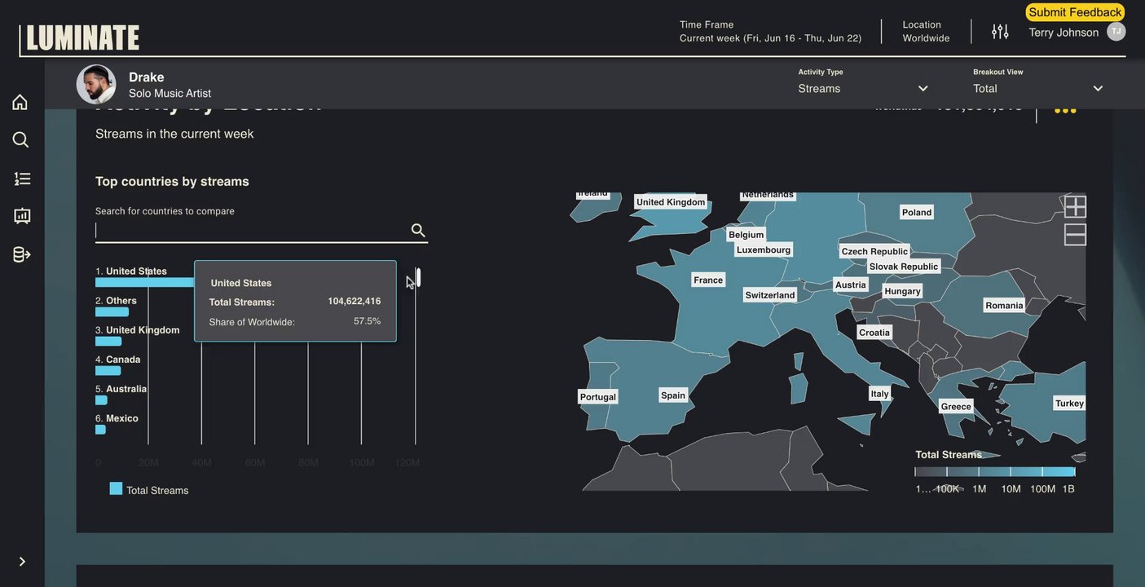Expand the left sidebar with the chevron
Image resolution: width=1145 pixels, height=587 pixels.
(22, 562)
